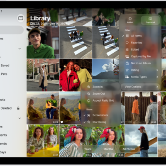
Task: Open Saved in the sidebar
Action: coord(5,66)
